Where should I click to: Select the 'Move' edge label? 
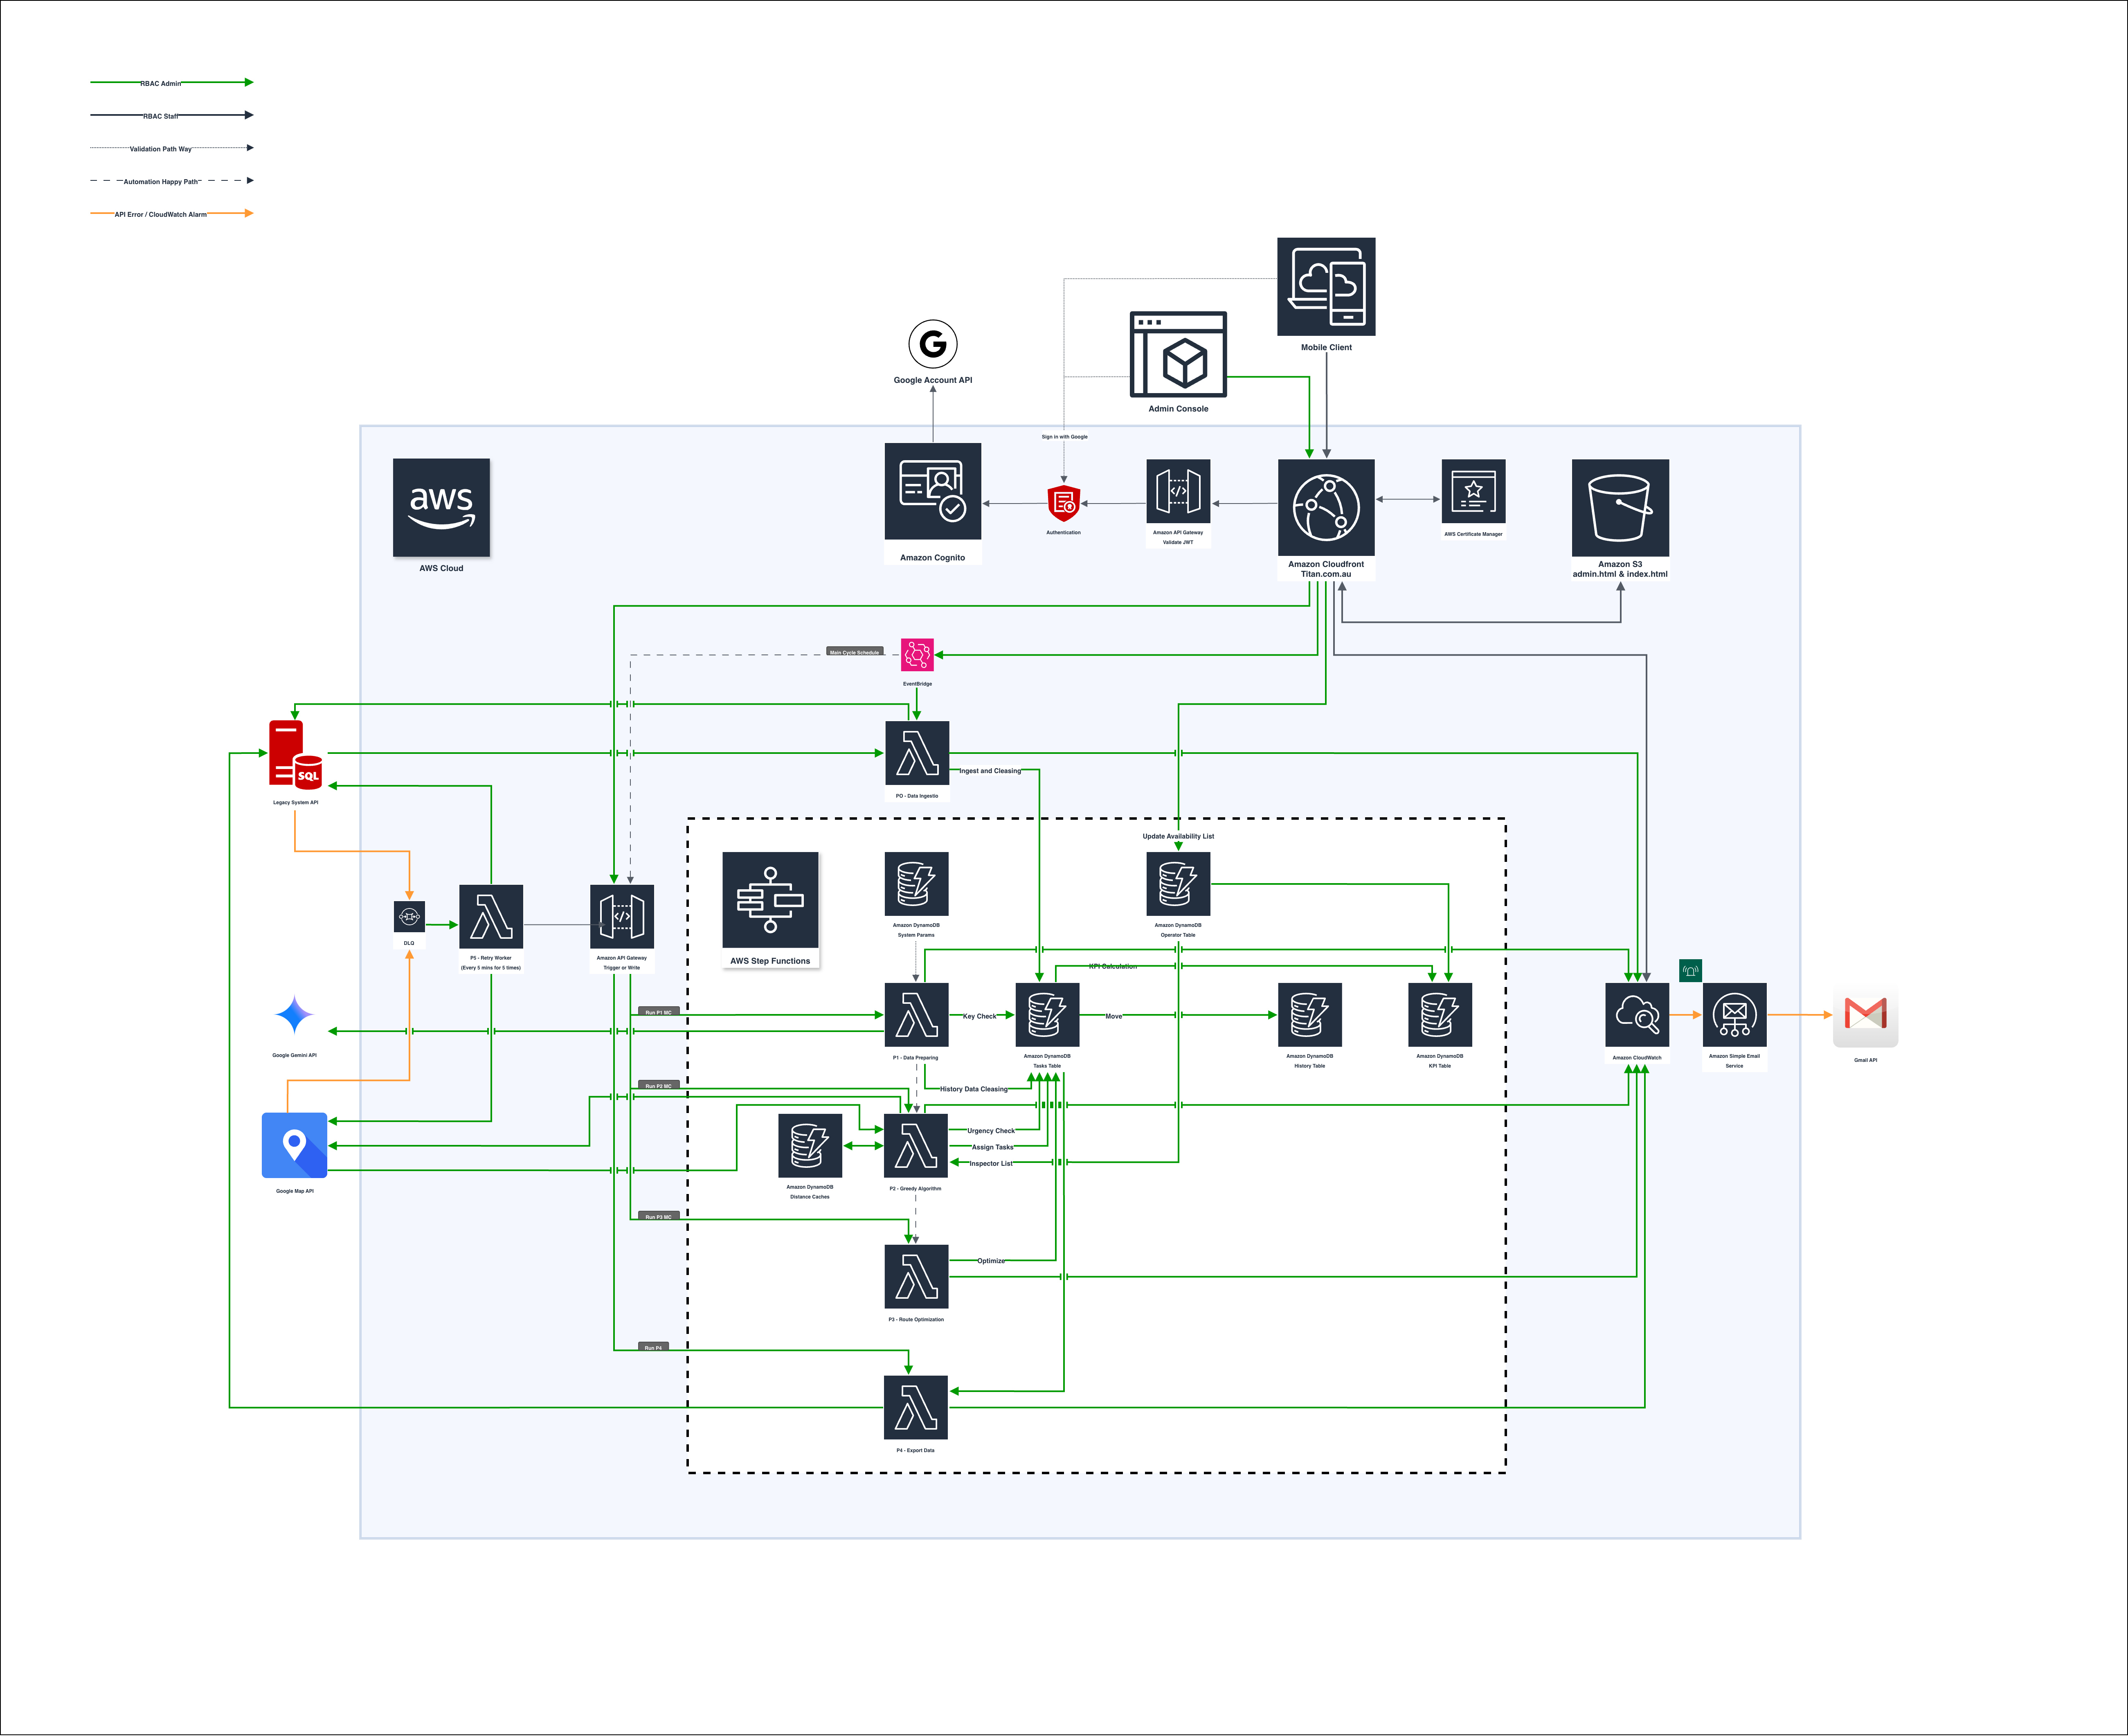(x=1113, y=1016)
